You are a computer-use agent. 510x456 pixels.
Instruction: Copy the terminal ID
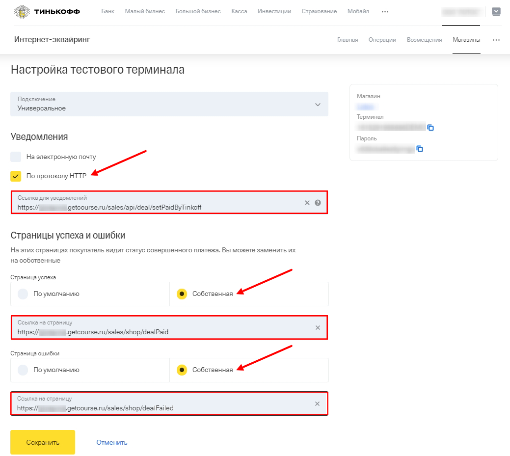click(x=430, y=128)
